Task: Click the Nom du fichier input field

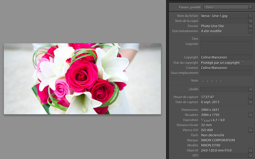Action: tap(224, 16)
